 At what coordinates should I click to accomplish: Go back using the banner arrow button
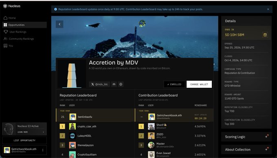[x=59, y=24]
